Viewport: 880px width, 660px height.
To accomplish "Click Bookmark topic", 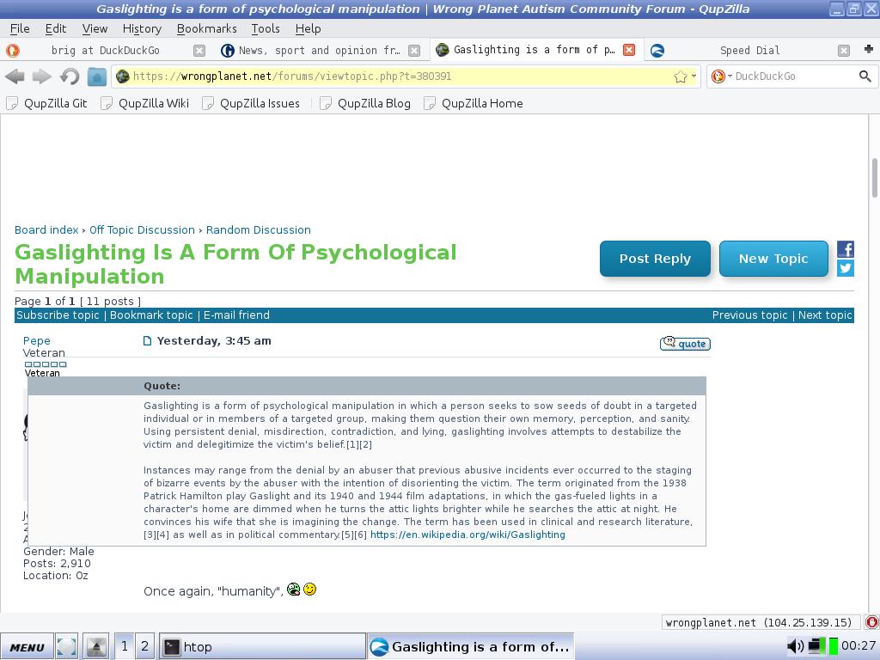I will pyautogui.click(x=151, y=315).
